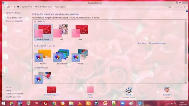Refresh the Personalization page
This screenshot has width=189, height=106.
point(170,7)
